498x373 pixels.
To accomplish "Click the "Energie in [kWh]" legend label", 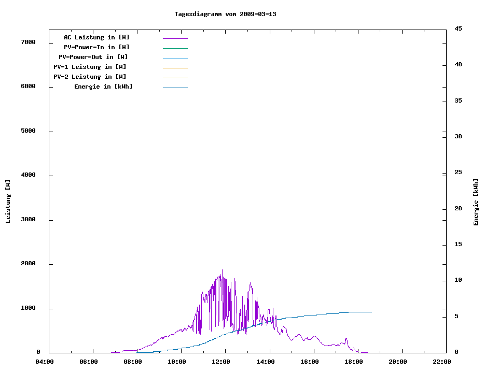I will pos(103,87).
